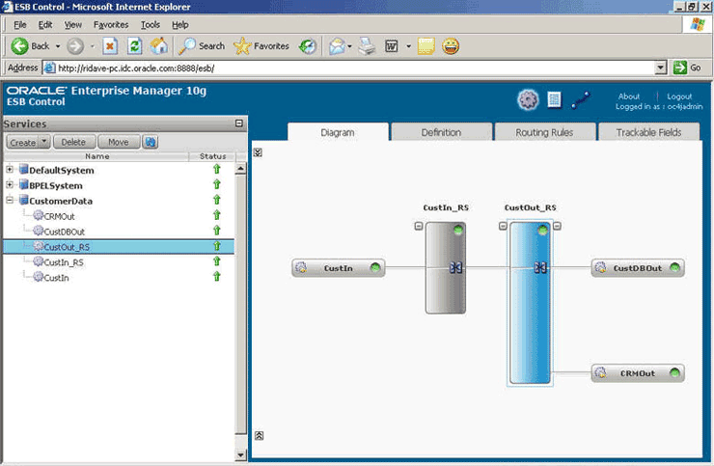This screenshot has width=714, height=466.
Task: Open the Instances list view icon
Action: 554,99
